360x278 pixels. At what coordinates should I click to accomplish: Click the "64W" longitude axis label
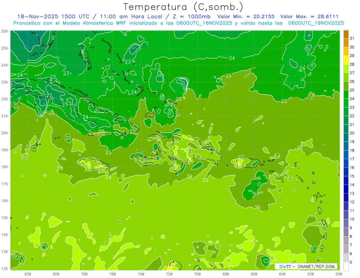(282, 274)
